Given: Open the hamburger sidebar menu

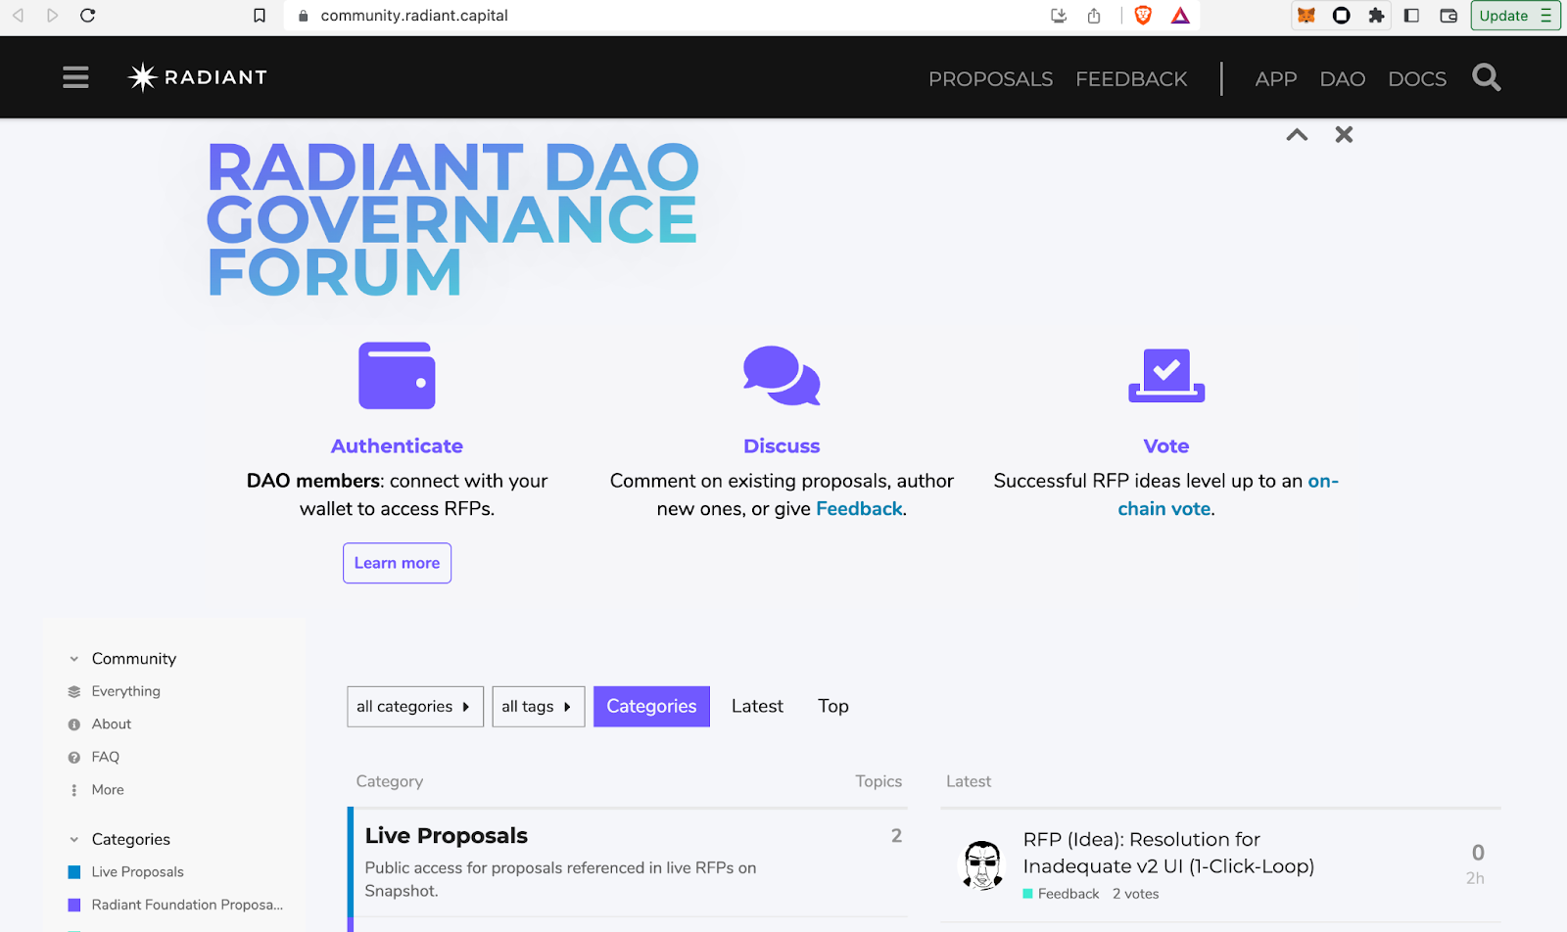Looking at the screenshot, I should [x=75, y=77].
